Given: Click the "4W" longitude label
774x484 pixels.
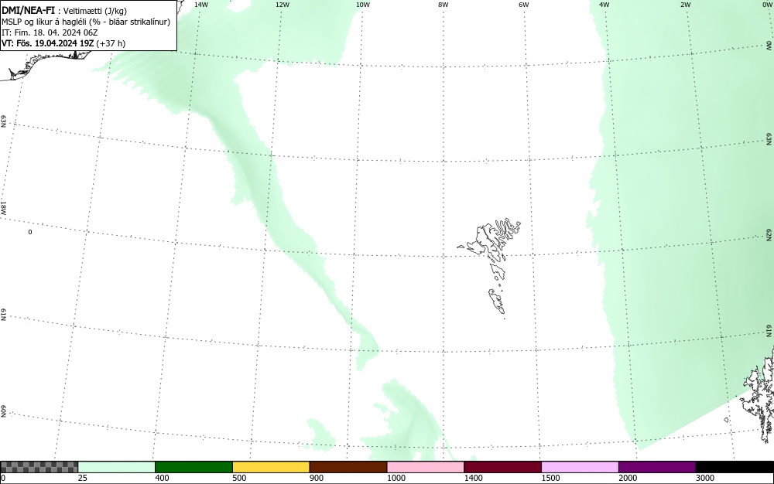Looking at the screenshot, I should [604, 5].
